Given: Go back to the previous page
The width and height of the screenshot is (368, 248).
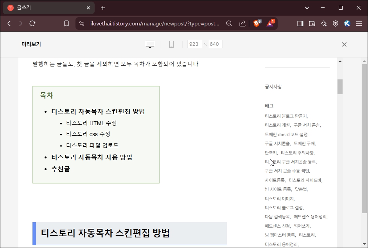Looking at the screenshot, I should (x=9, y=23).
